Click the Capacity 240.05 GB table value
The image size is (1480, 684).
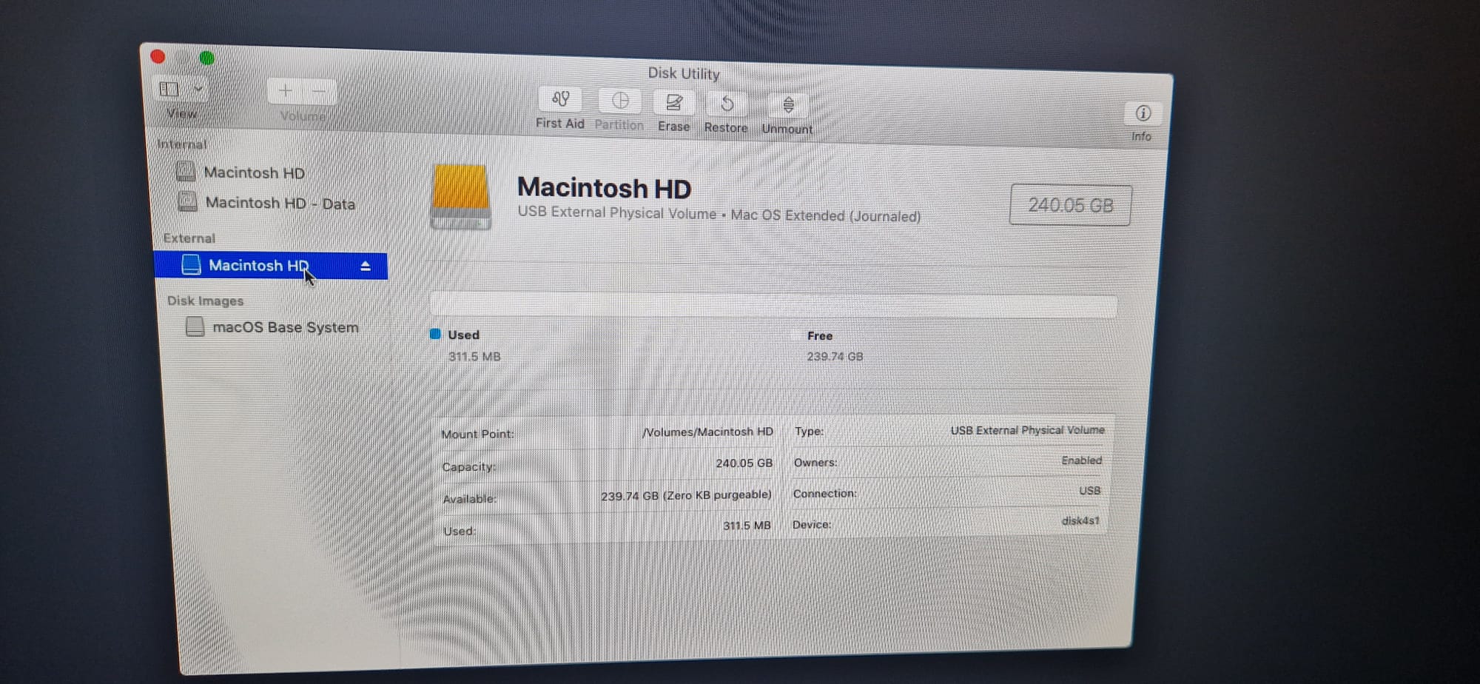click(x=744, y=463)
